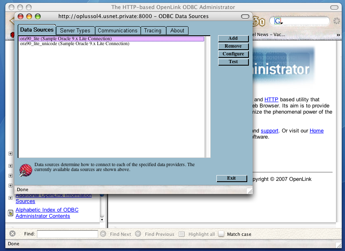Switch to the Communications tab
The height and width of the screenshot is (251, 345).
(x=117, y=30)
